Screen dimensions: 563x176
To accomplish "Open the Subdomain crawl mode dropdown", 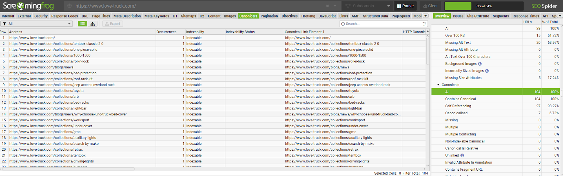I will pos(367,6).
